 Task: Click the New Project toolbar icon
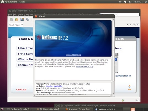[x=17, y=19]
